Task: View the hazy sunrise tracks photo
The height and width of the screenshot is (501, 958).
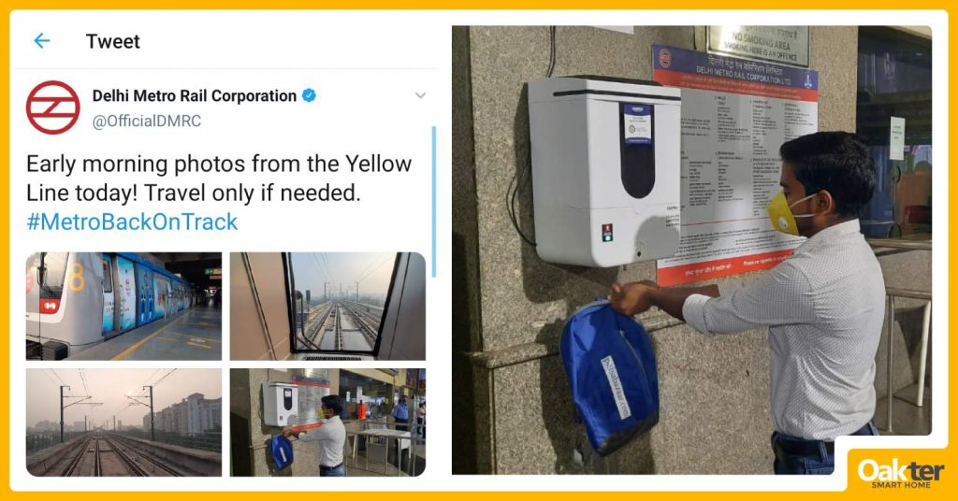Action: pos(124,422)
